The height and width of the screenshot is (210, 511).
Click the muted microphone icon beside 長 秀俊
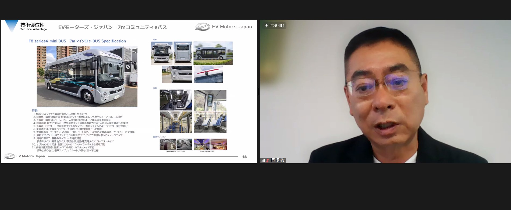point(268,161)
